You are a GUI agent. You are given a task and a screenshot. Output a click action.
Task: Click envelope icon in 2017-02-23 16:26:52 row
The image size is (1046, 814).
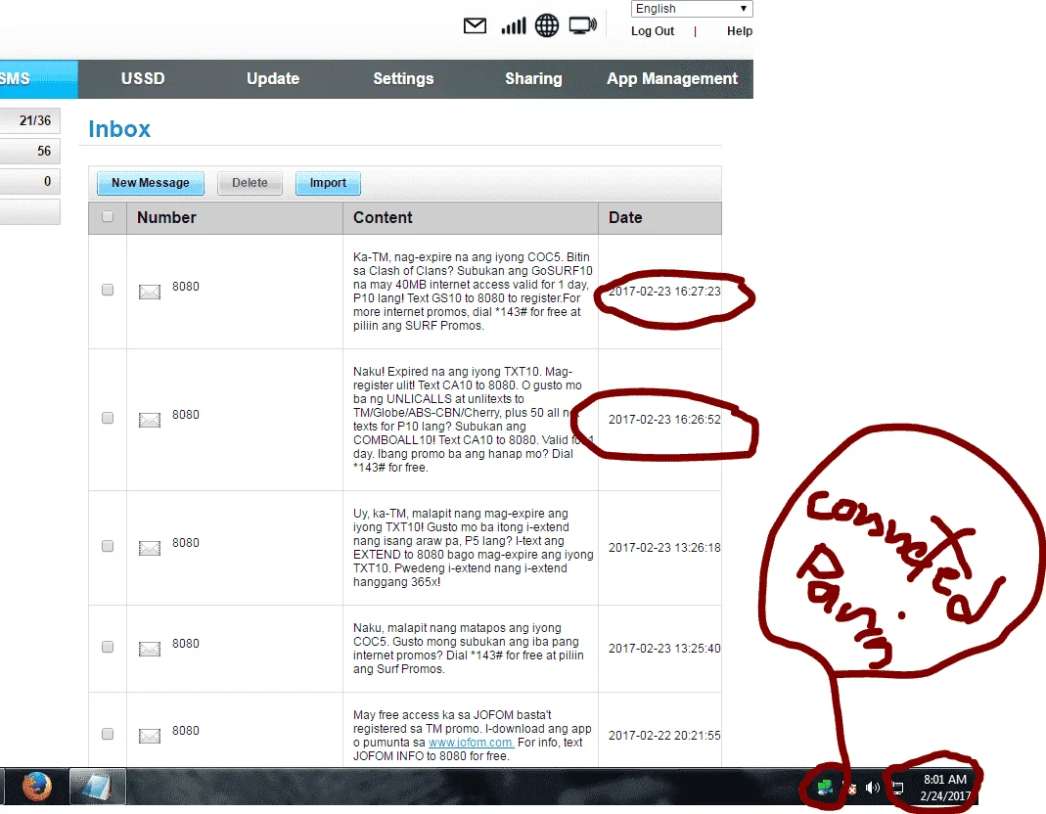150,420
